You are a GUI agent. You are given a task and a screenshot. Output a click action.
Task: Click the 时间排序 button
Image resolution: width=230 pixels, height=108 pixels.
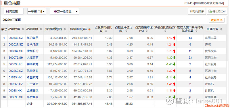click(x=197, y=11)
